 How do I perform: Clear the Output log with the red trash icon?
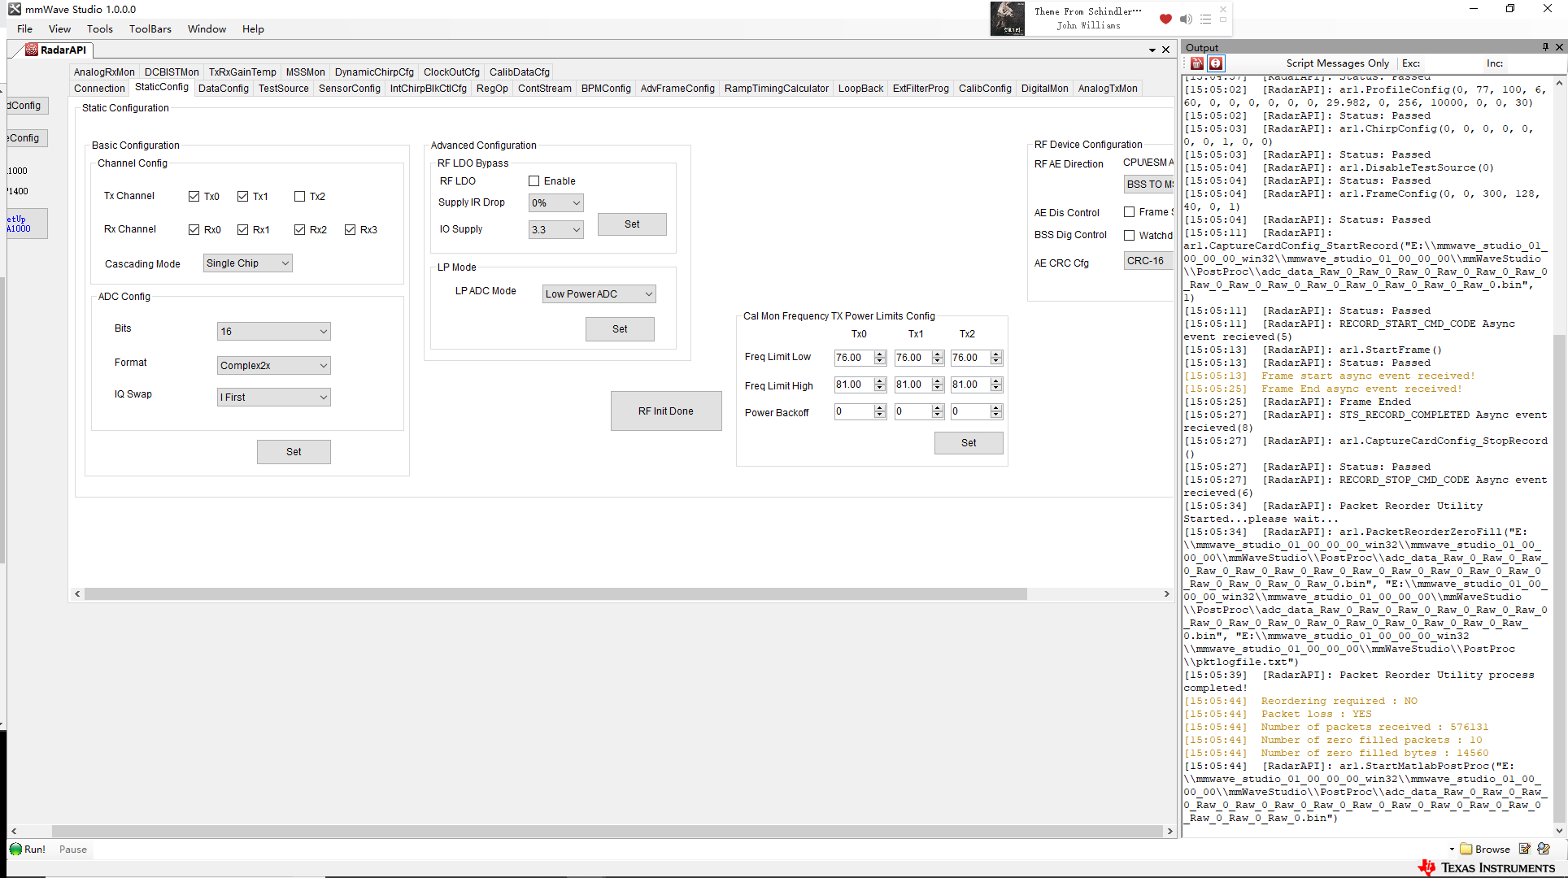pos(1197,63)
